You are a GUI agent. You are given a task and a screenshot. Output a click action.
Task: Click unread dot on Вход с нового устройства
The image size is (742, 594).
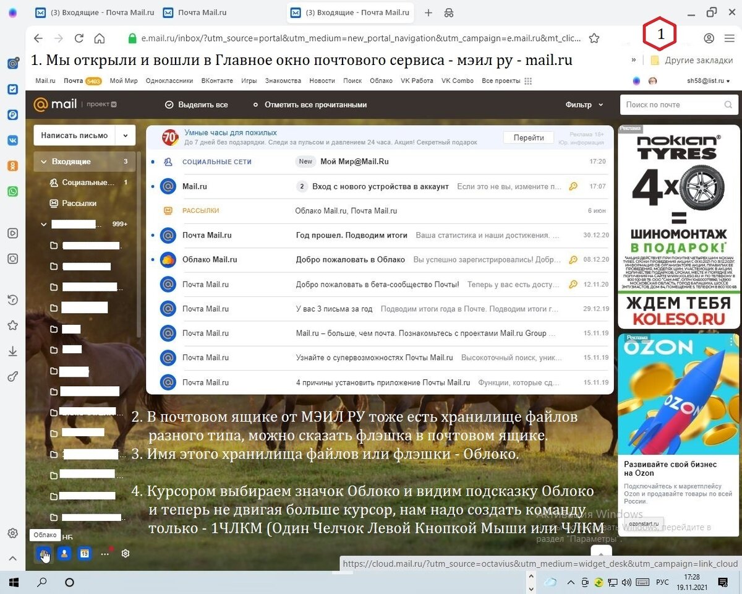tap(151, 186)
